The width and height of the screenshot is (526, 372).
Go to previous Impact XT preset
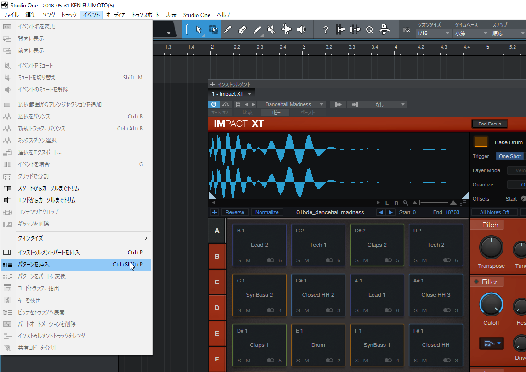pyautogui.click(x=247, y=104)
